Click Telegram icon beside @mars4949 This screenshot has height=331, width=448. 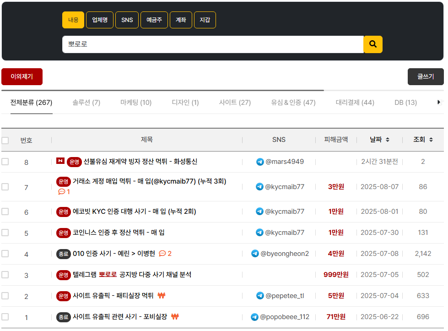tap(260, 162)
